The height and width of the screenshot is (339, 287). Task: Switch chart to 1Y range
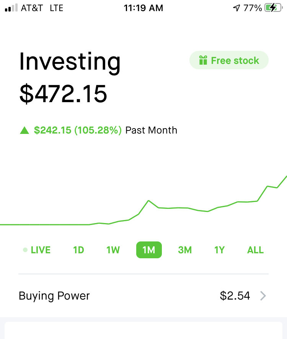tap(219, 250)
